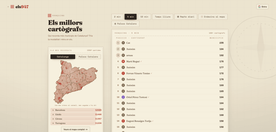
Task: Click the rank 1 medal badge
Action: click(x=118, y=43)
